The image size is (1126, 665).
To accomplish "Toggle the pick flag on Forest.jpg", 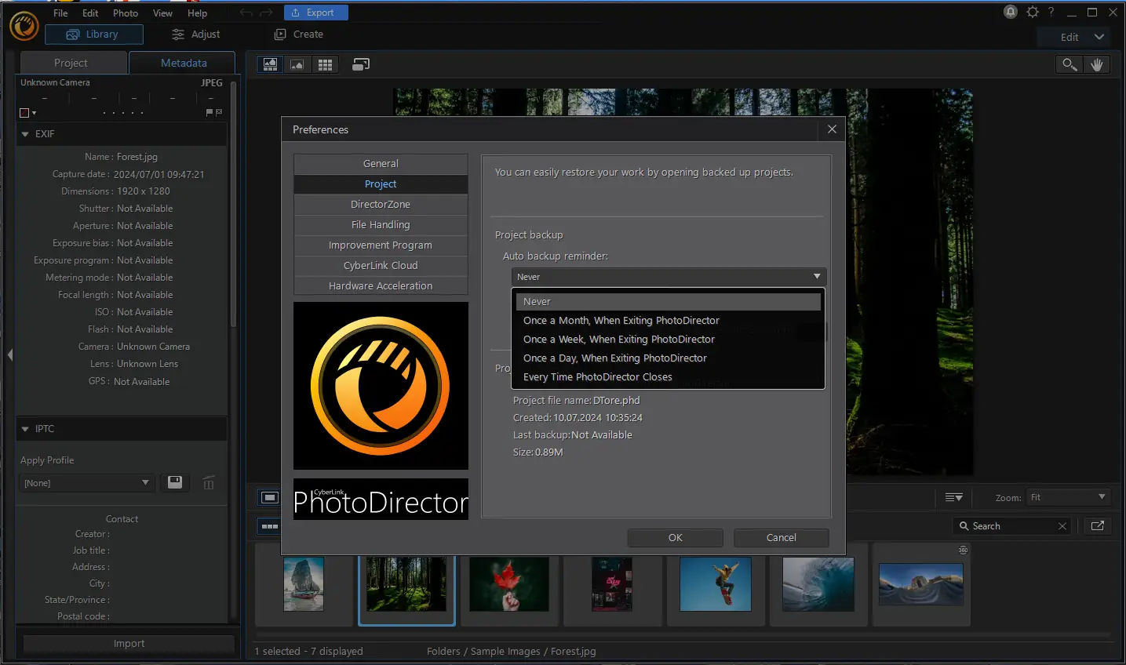I will tap(210, 112).
